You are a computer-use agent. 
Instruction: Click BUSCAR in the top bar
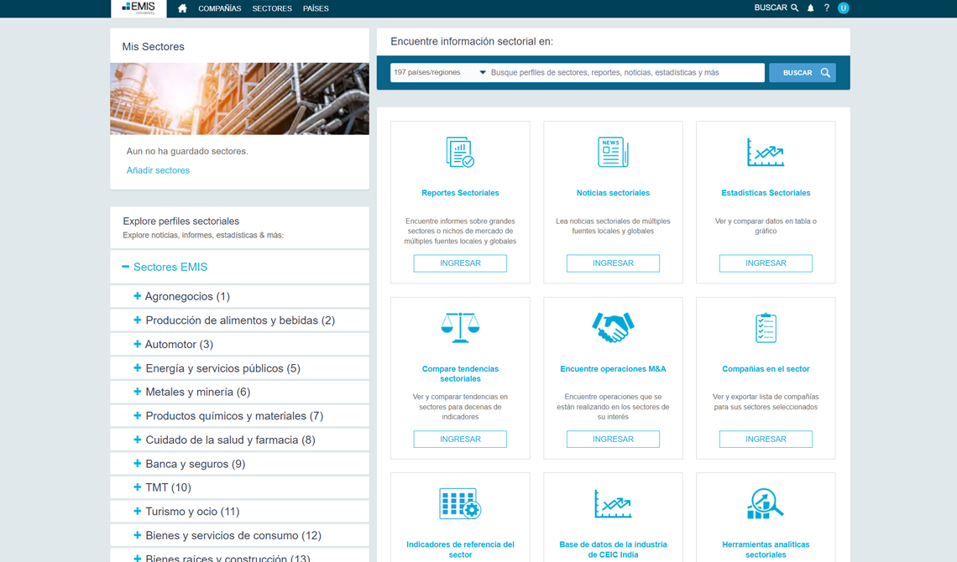click(x=777, y=8)
